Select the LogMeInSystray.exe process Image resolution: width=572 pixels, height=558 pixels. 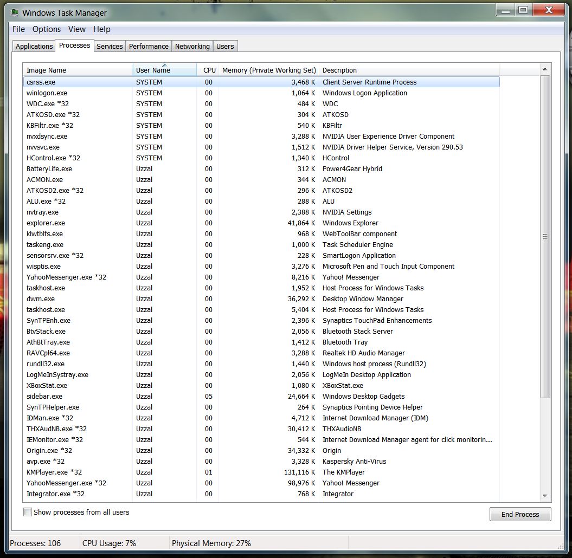pos(261,375)
